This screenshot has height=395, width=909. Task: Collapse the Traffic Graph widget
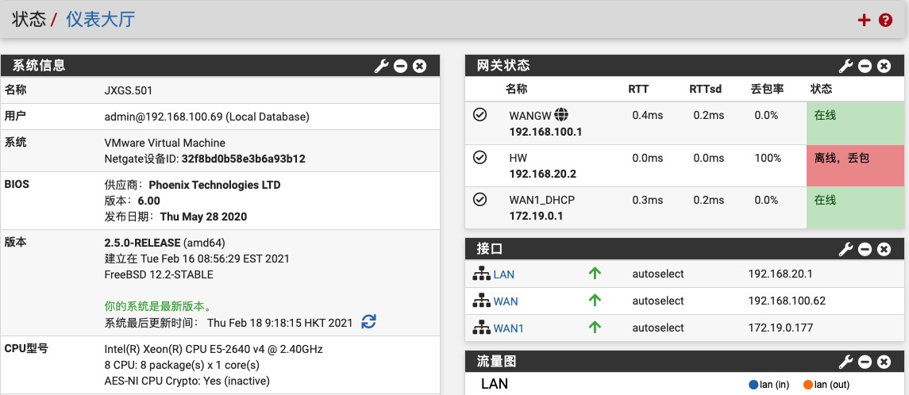point(865,362)
